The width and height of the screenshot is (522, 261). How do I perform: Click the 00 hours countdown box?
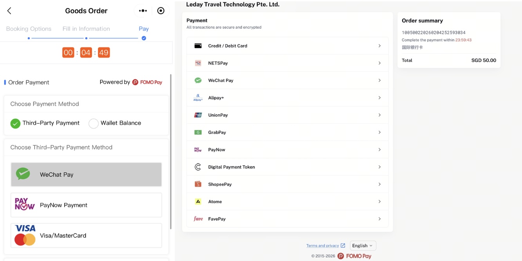point(68,53)
